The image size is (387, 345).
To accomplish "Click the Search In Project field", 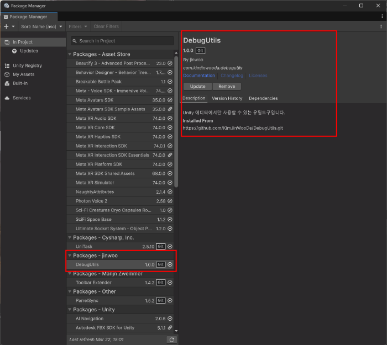I will (x=122, y=41).
